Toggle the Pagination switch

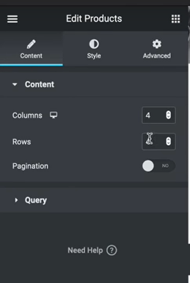pyautogui.click(x=159, y=166)
